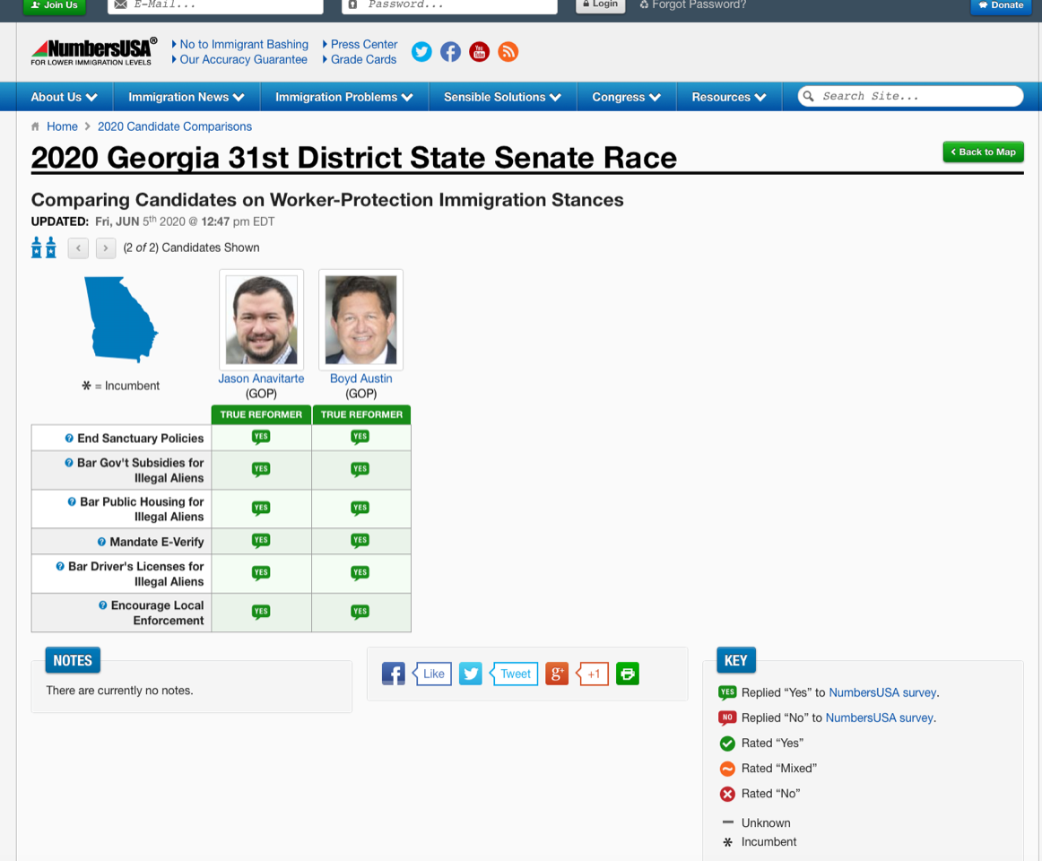Open the Sensible Solutions dropdown
The height and width of the screenshot is (861, 1042).
pos(502,97)
